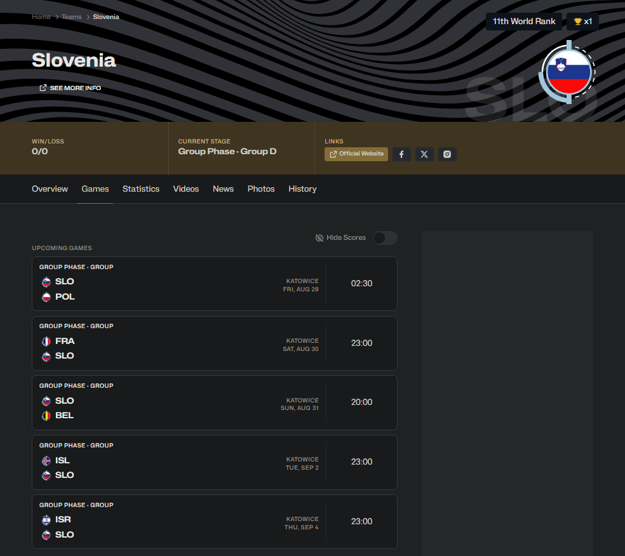Open the X social media icon
Image resolution: width=625 pixels, height=556 pixels.
(x=424, y=154)
